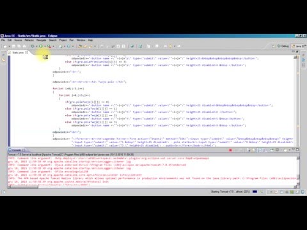Open the Search menu
Viewport: 307px width, 230px height.
(52, 40)
